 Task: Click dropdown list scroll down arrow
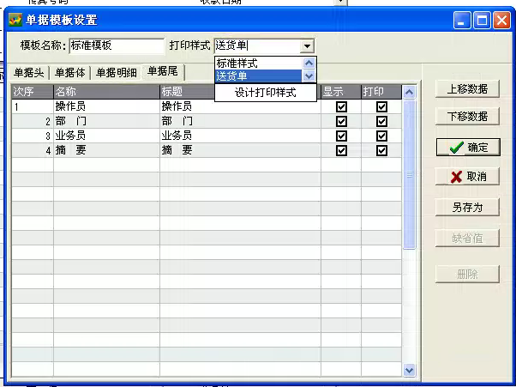(309, 76)
